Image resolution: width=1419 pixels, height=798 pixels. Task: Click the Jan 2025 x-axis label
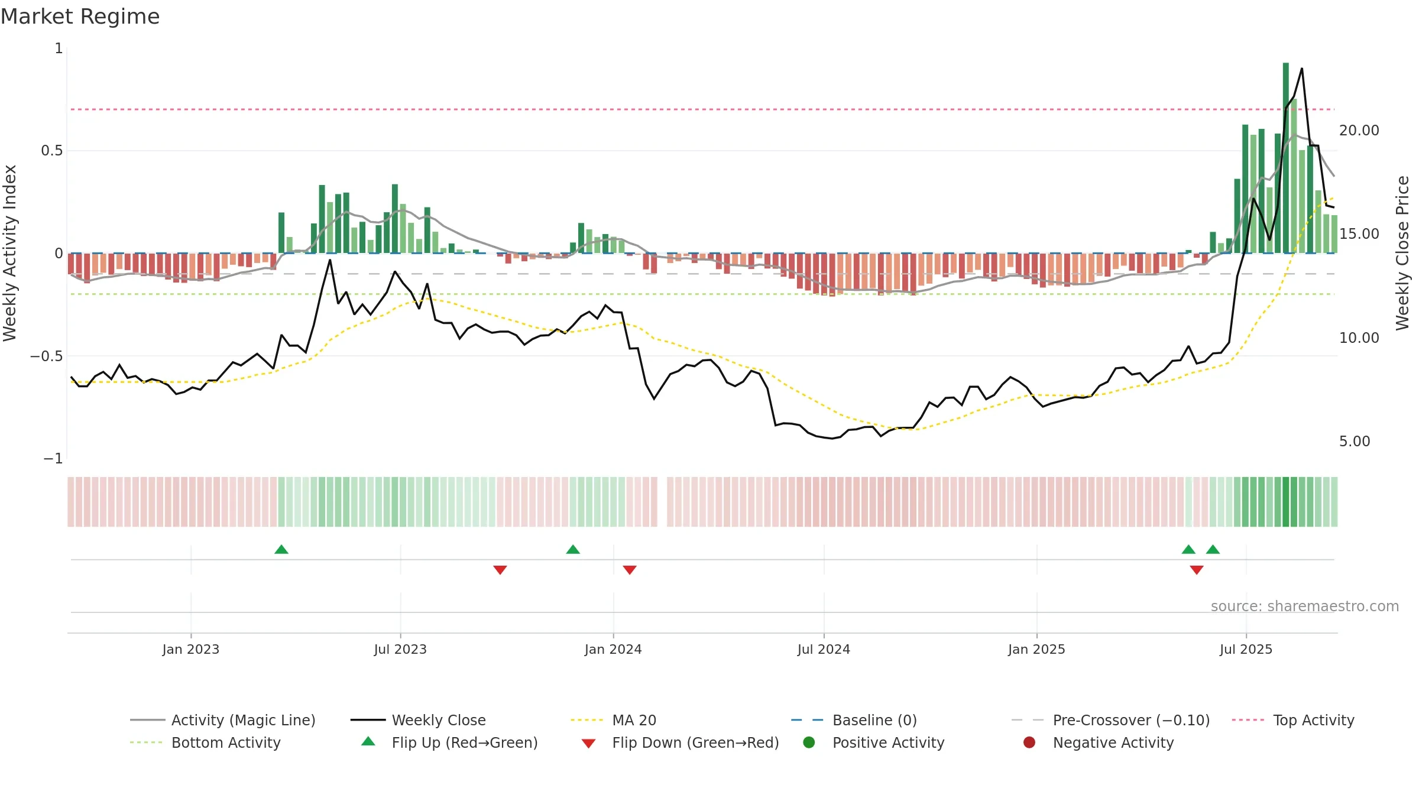[1036, 649]
